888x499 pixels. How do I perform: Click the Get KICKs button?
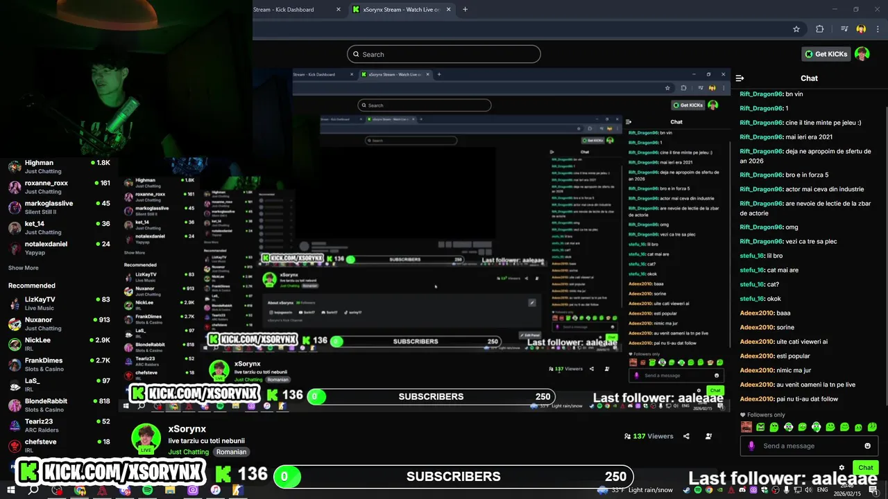(826, 54)
